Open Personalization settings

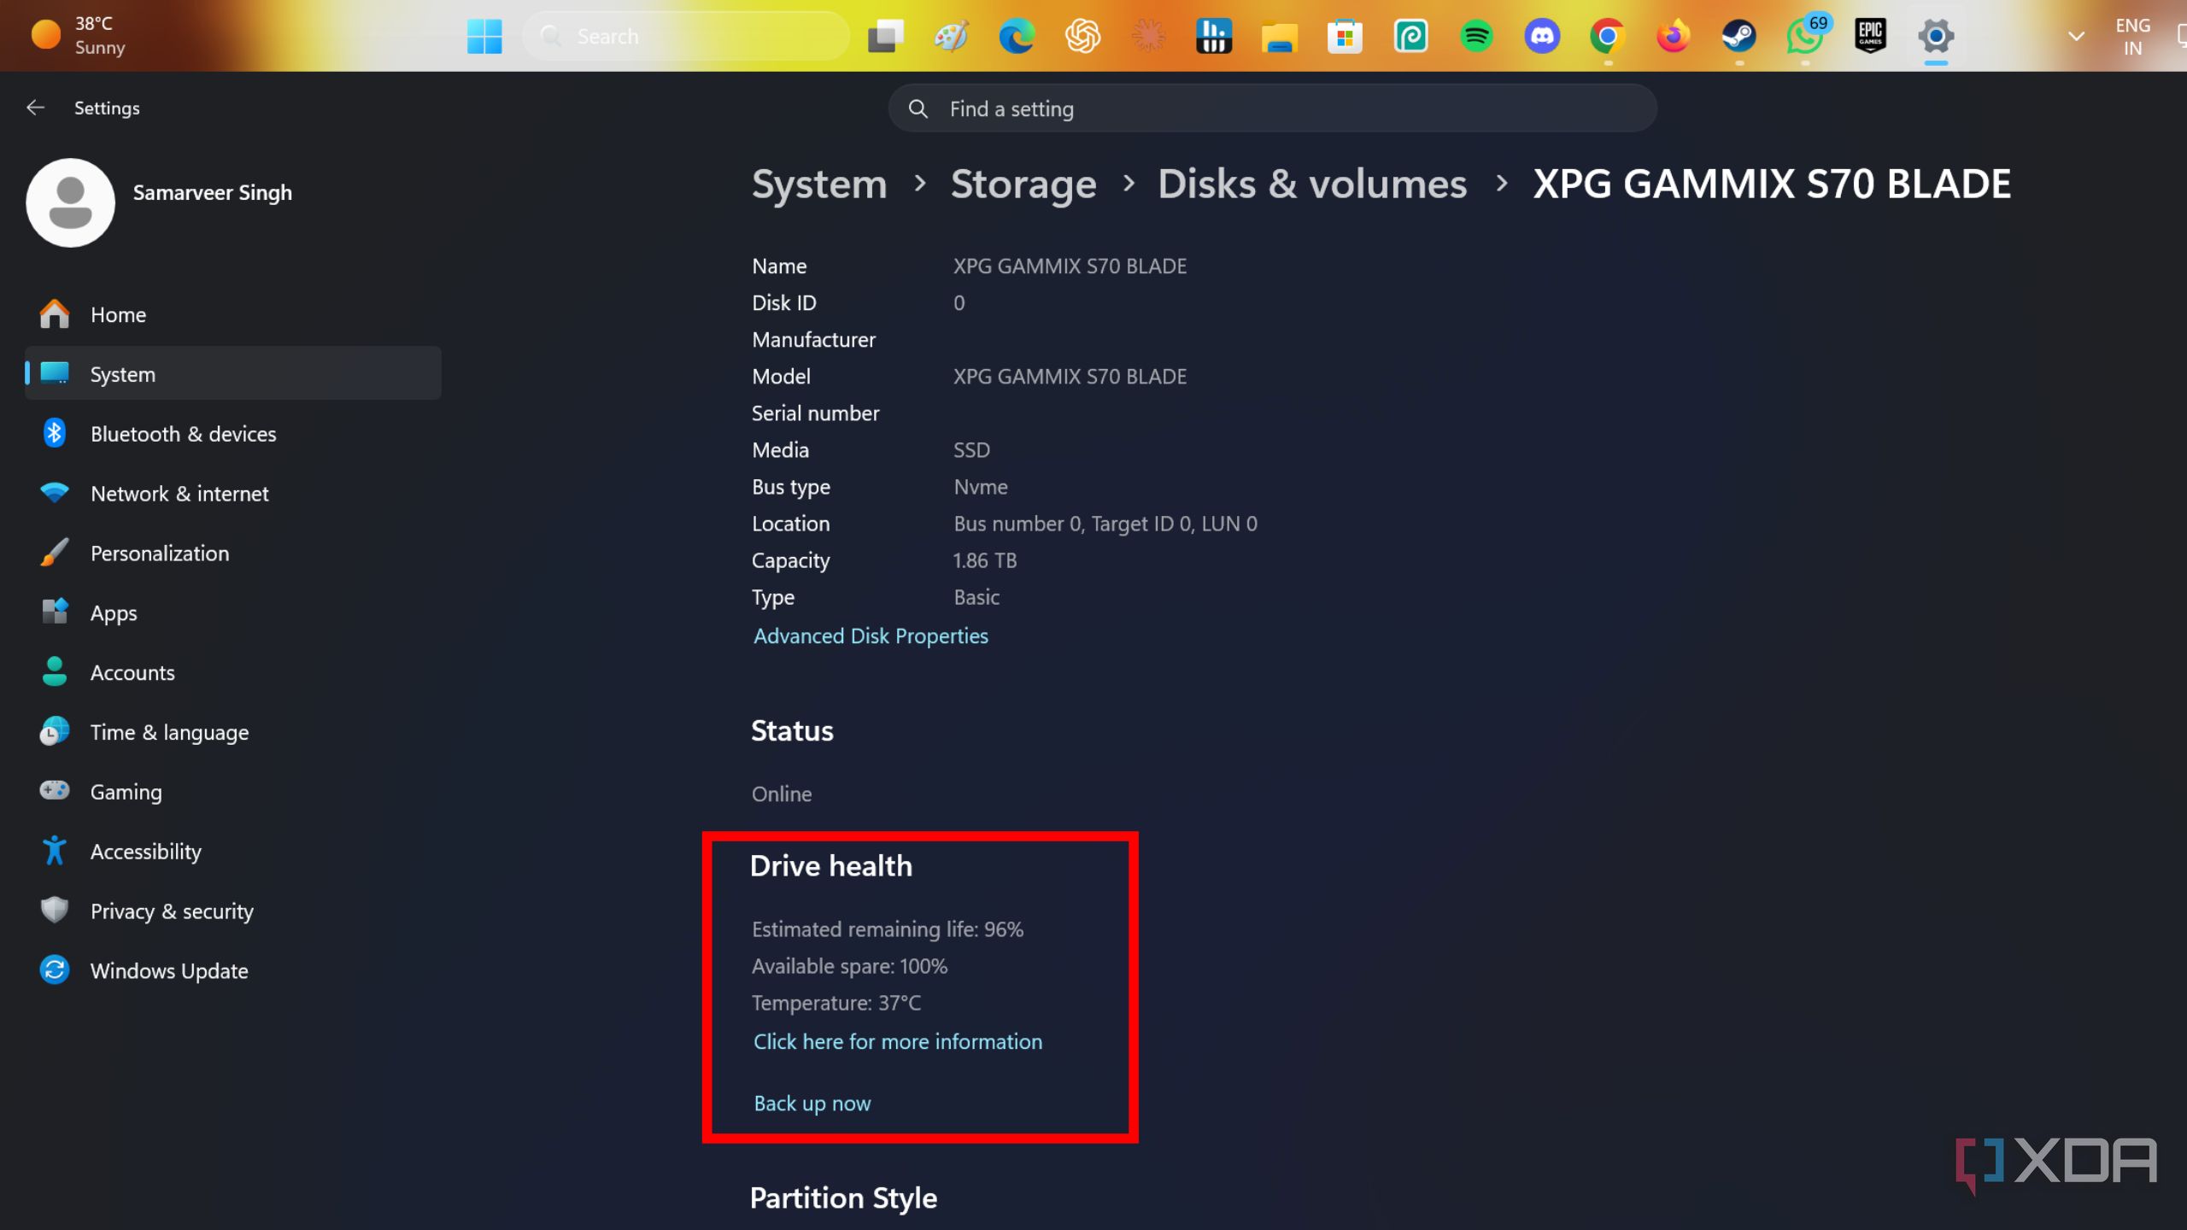[232, 553]
